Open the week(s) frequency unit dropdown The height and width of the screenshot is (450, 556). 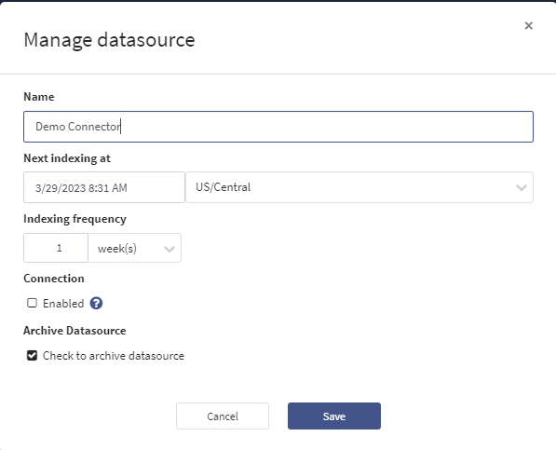134,248
